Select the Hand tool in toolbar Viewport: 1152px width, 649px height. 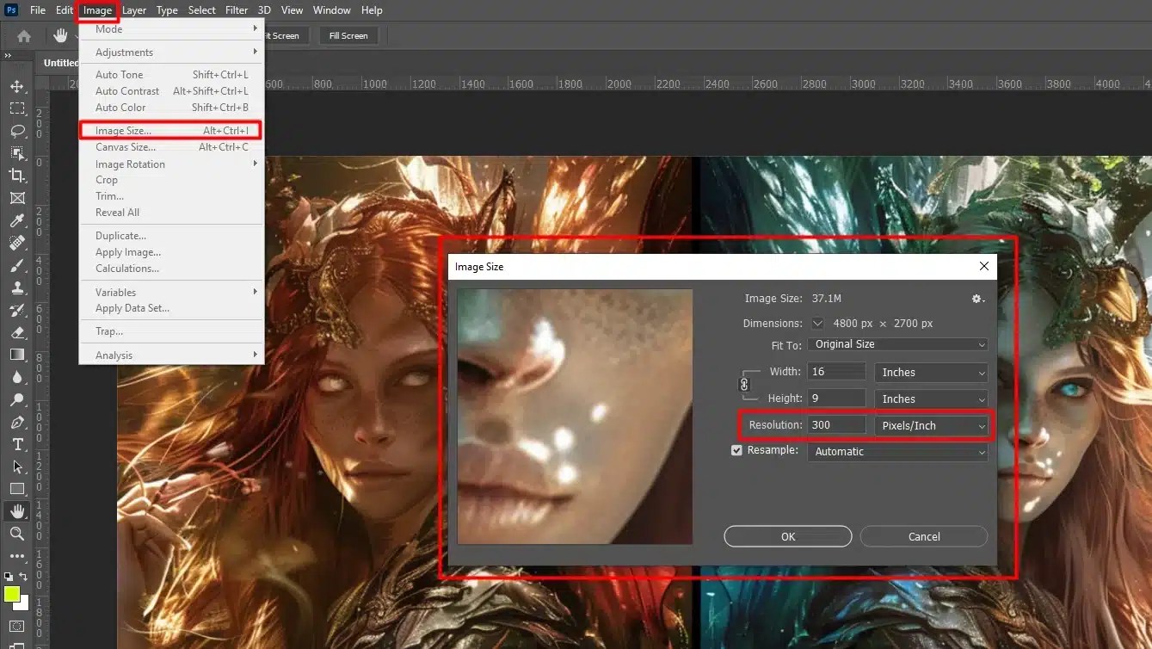(x=16, y=511)
